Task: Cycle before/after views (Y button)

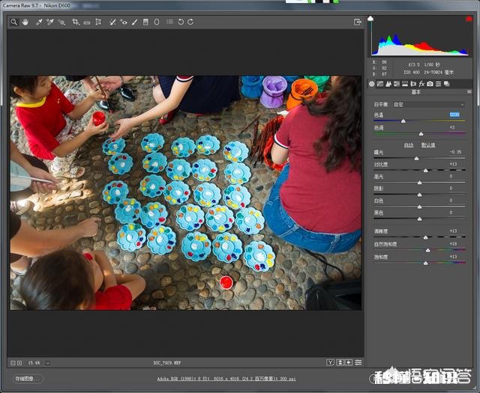Action: (330, 362)
